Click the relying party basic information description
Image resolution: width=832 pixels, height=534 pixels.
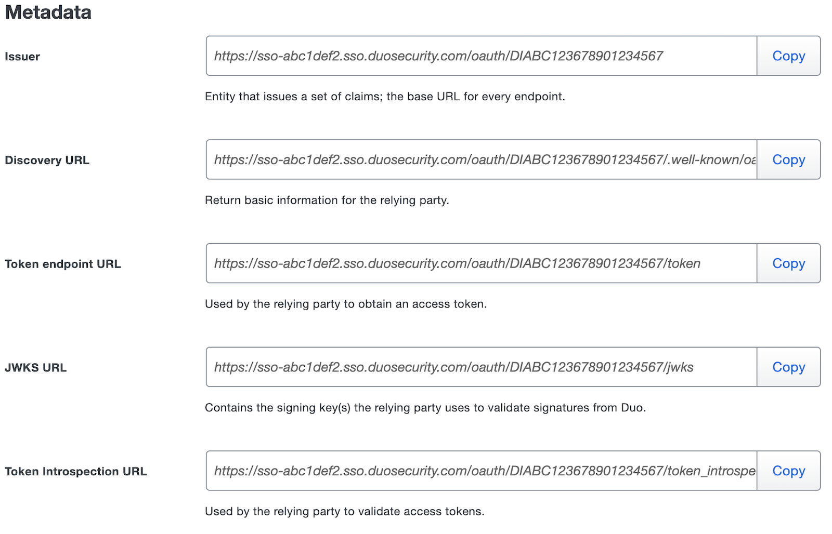[328, 200]
